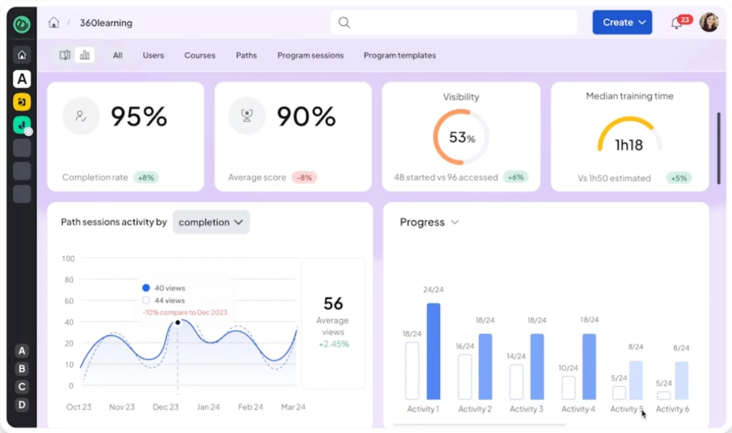Click the home icon in left sidebar
The image size is (732, 433).
coord(22,55)
